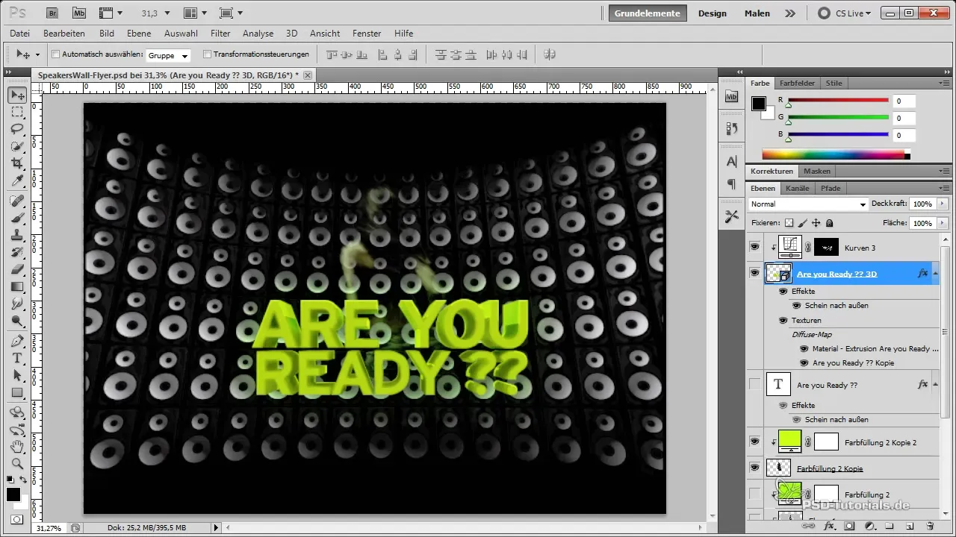This screenshot has width=956, height=537.
Task: Toggle lock all for layer
Action: 830,223
